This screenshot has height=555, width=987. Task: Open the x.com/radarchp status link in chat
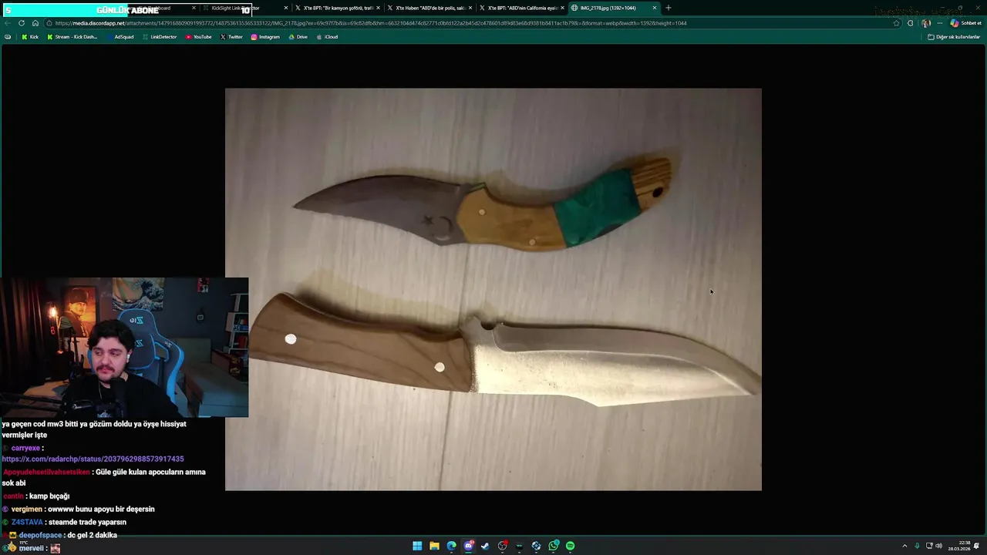tap(93, 459)
